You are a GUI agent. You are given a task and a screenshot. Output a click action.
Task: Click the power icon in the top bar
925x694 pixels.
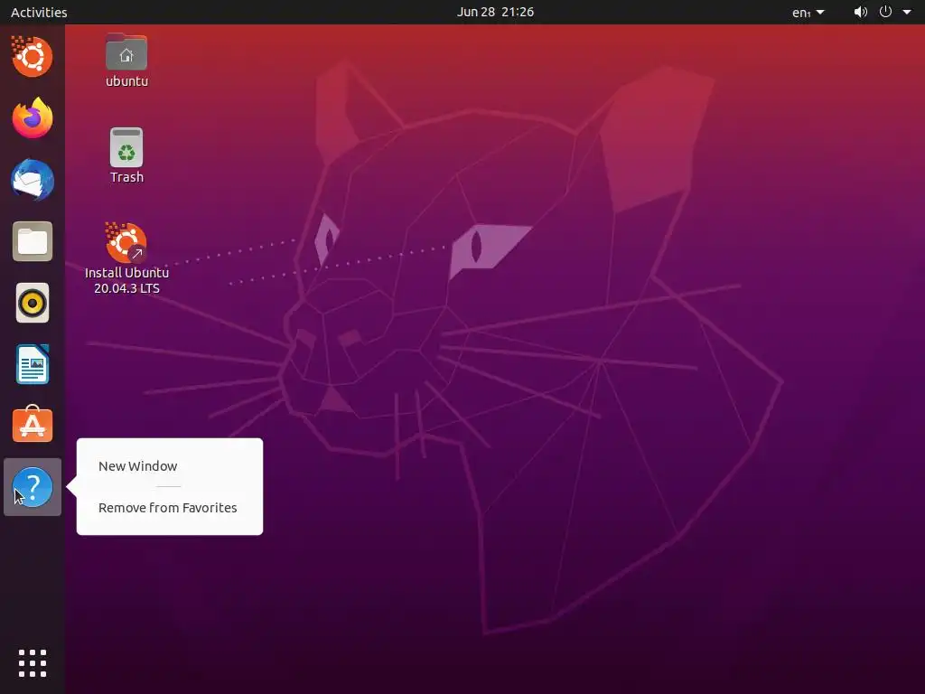(x=885, y=12)
